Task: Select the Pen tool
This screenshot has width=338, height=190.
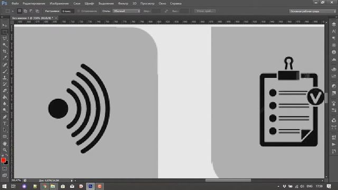Action: (5, 117)
